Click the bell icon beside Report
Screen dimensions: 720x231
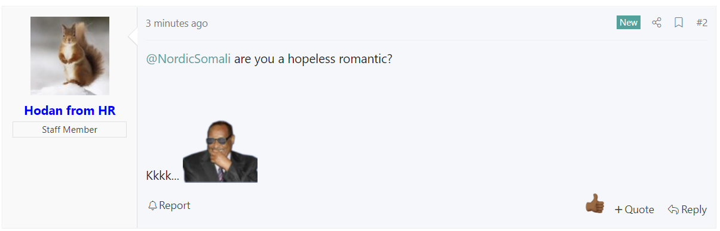[x=152, y=205]
